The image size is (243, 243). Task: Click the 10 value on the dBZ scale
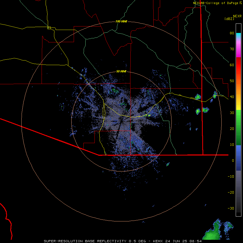[232, 145]
